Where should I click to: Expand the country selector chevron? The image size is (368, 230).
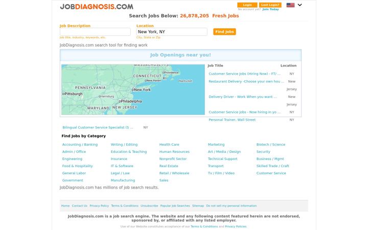pyautogui.click(x=300, y=5)
